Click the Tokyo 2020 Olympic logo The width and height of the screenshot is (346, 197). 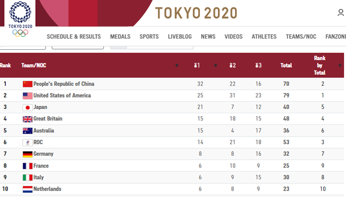click(x=20, y=19)
